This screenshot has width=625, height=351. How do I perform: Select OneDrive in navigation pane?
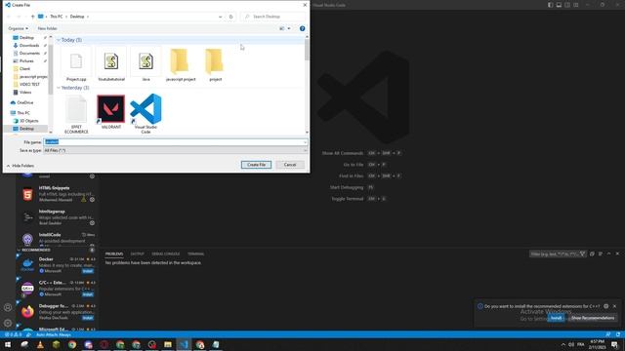click(24, 102)
